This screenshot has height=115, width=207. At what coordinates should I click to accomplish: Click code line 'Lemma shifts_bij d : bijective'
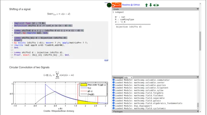pos(41,38)
